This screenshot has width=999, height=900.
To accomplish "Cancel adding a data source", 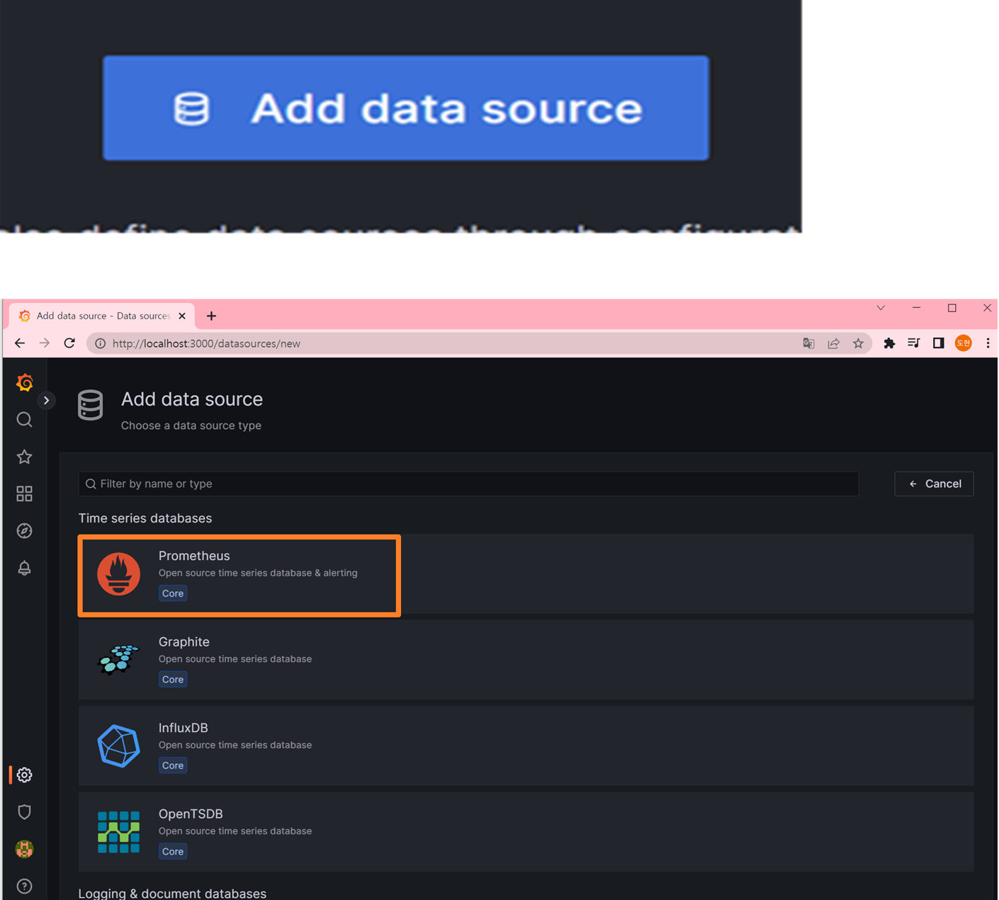I will point(934,484).
